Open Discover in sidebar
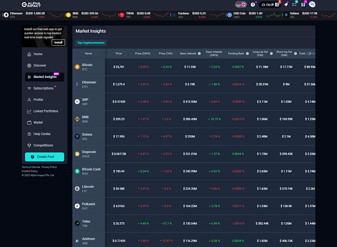 44,65
